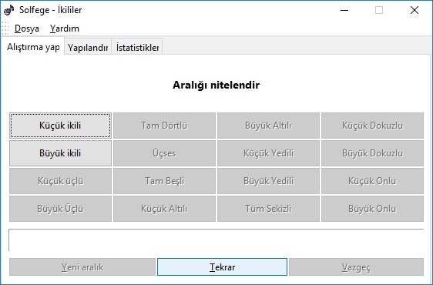This screenshot has height=285, width=433.
Task: Click the empty result text area
Action: 216,240
